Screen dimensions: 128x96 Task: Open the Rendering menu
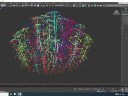33,3
